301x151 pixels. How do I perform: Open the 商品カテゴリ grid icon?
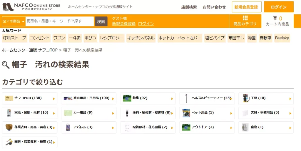[x=245, y=18]
